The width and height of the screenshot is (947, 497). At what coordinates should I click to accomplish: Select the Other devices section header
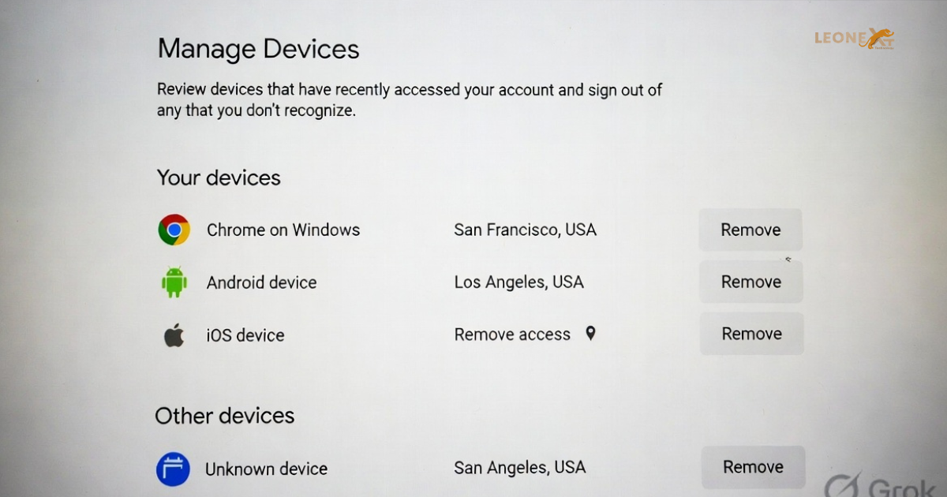click(x=225, y=416)
